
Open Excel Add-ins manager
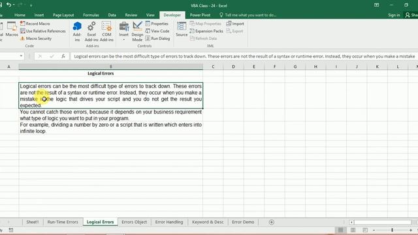pos(91,31)
